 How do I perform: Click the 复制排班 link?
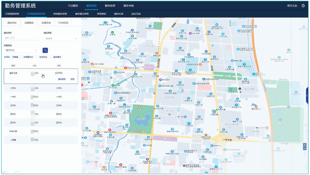[x=62, y=79]
